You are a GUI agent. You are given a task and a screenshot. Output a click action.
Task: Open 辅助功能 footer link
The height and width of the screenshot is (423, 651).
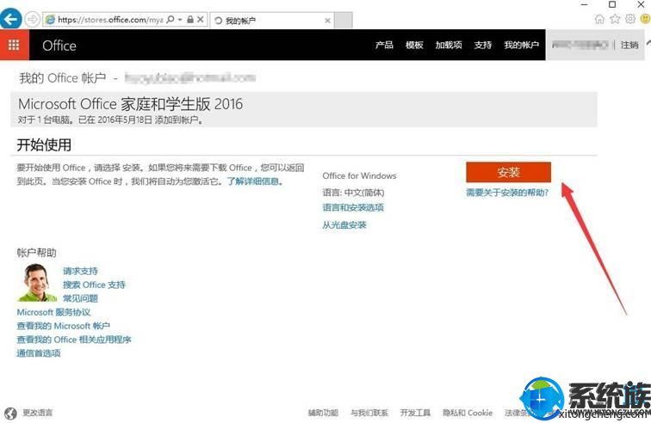pyautogui.click(x=323, y=413)
